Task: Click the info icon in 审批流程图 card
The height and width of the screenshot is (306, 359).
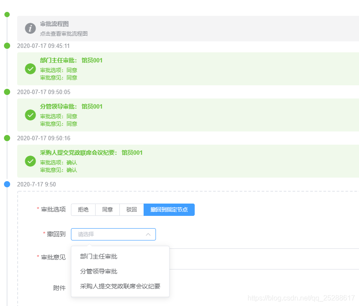Action: [x=30, y=28]
